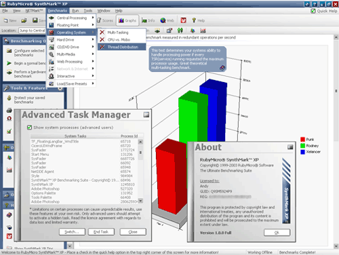The width and height of the screenshot is (339, 255).
Task: Toggle Show system processes checkbox
Action: (x=29, y=127)
